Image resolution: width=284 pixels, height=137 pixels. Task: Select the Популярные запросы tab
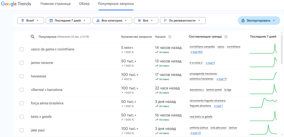116,4
